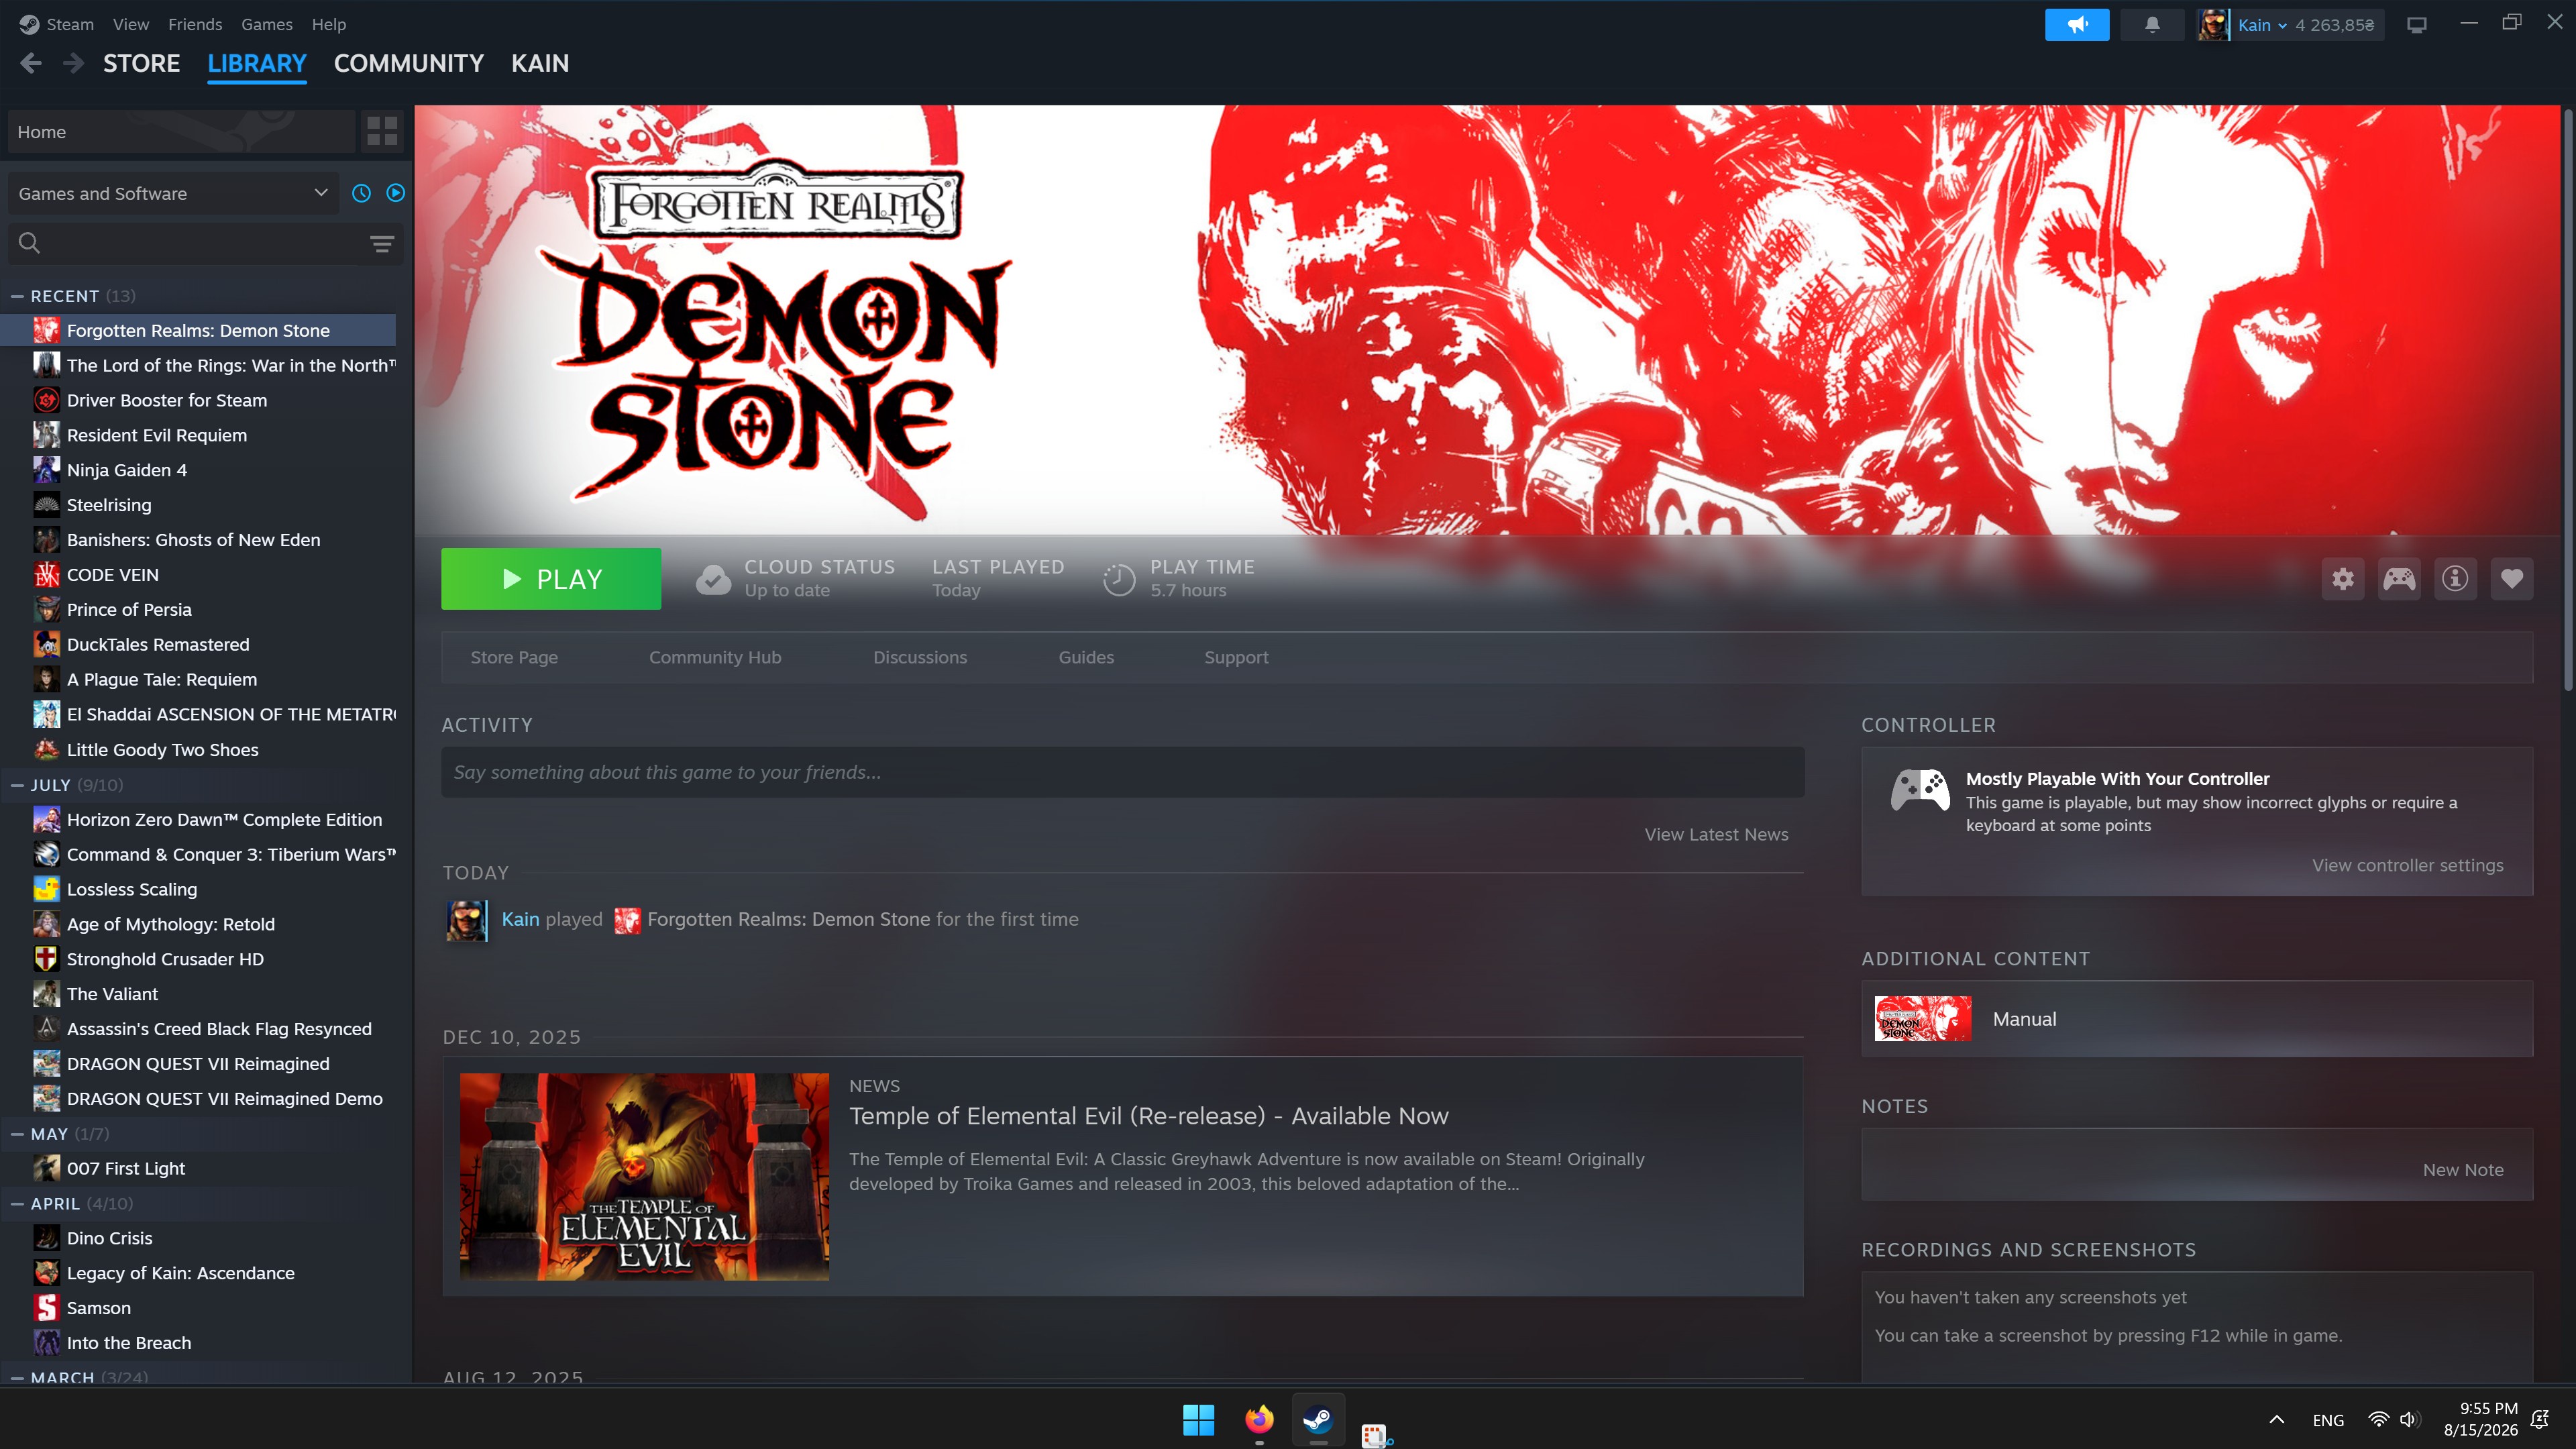Open the Discussions link
Image resolution: width=2576 pixels, height=1449 pixels.
click(x=920, y=657)
